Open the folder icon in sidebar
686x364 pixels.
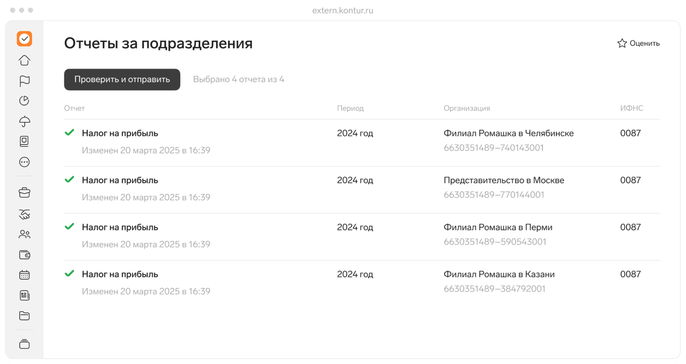(x=24, y=316)
